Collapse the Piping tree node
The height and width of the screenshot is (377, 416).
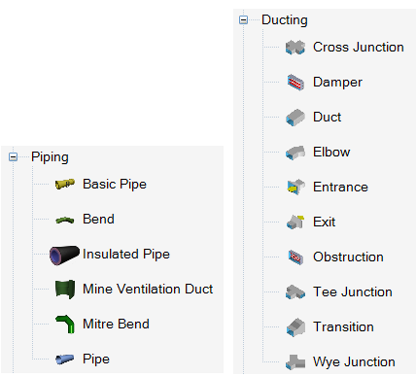click(13, 157)
